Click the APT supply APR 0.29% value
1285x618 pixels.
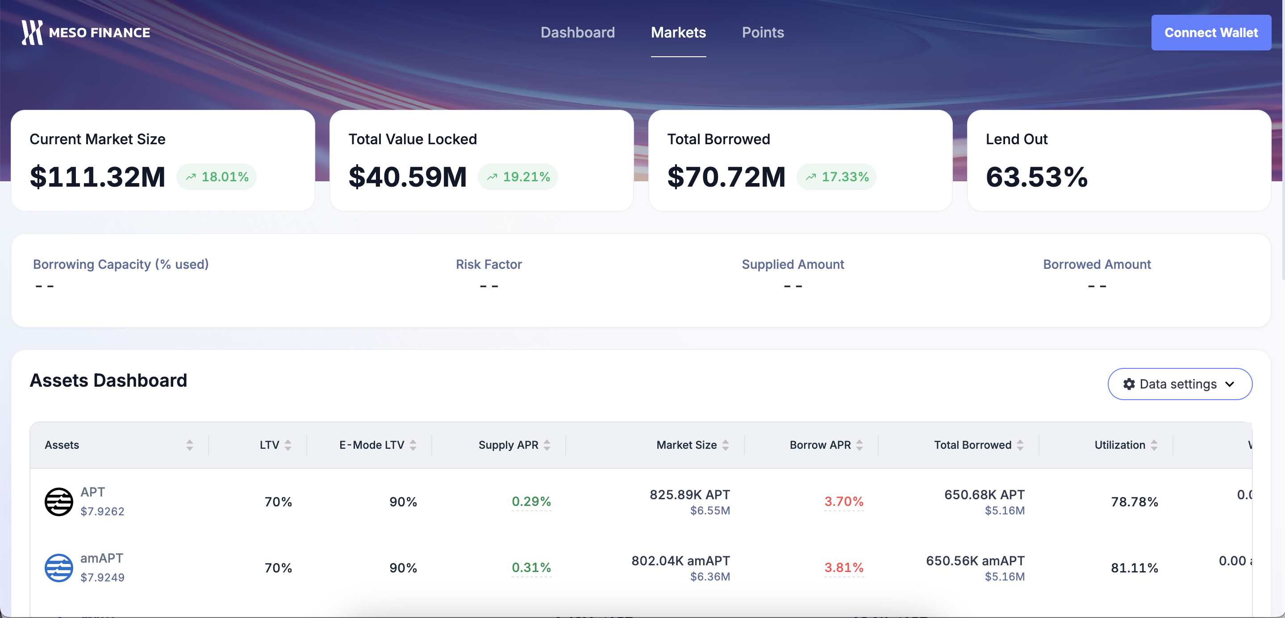pos(531,501)
